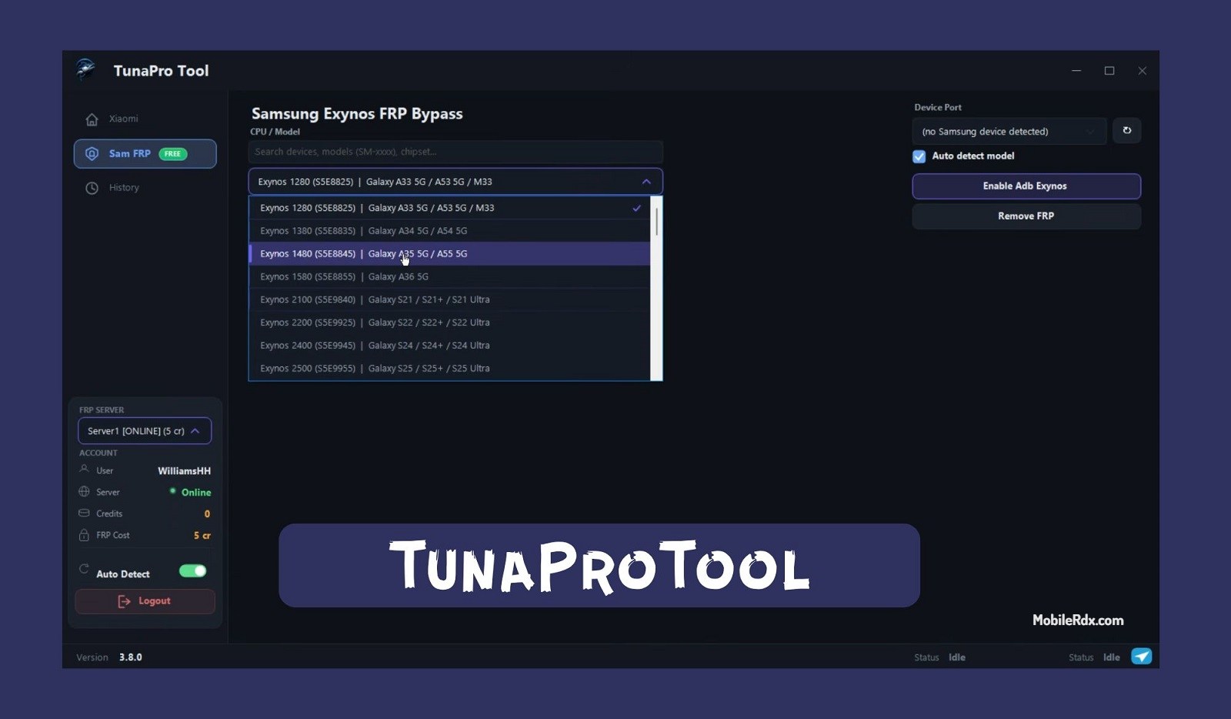Click the Credits value 0
The image size is (1231, 719).
coord(207,513)
